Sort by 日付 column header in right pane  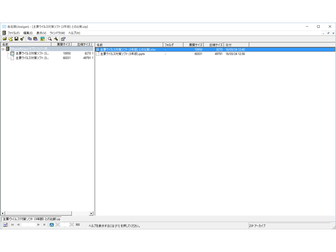[x=236, y=45]
